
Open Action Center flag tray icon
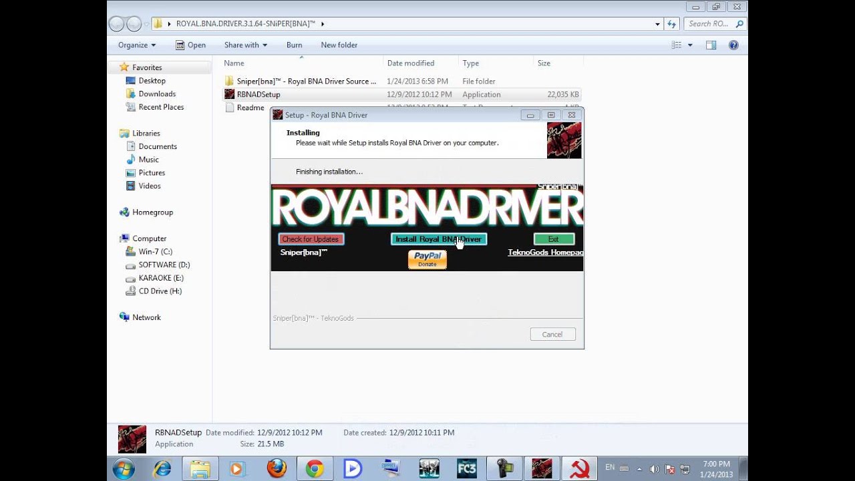click(x=670, y=470)
